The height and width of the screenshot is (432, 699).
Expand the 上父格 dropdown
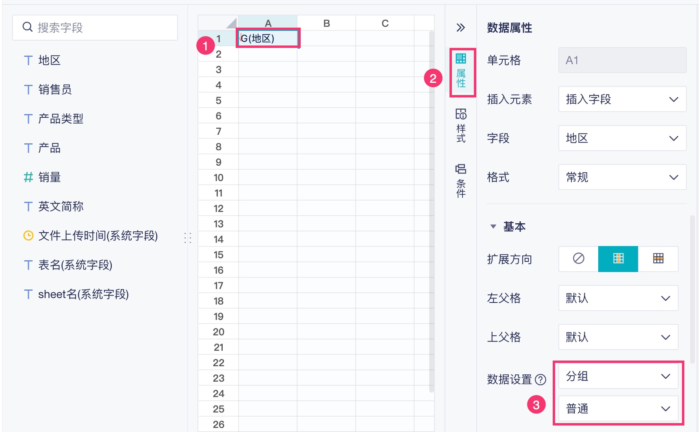pos(618,337)
